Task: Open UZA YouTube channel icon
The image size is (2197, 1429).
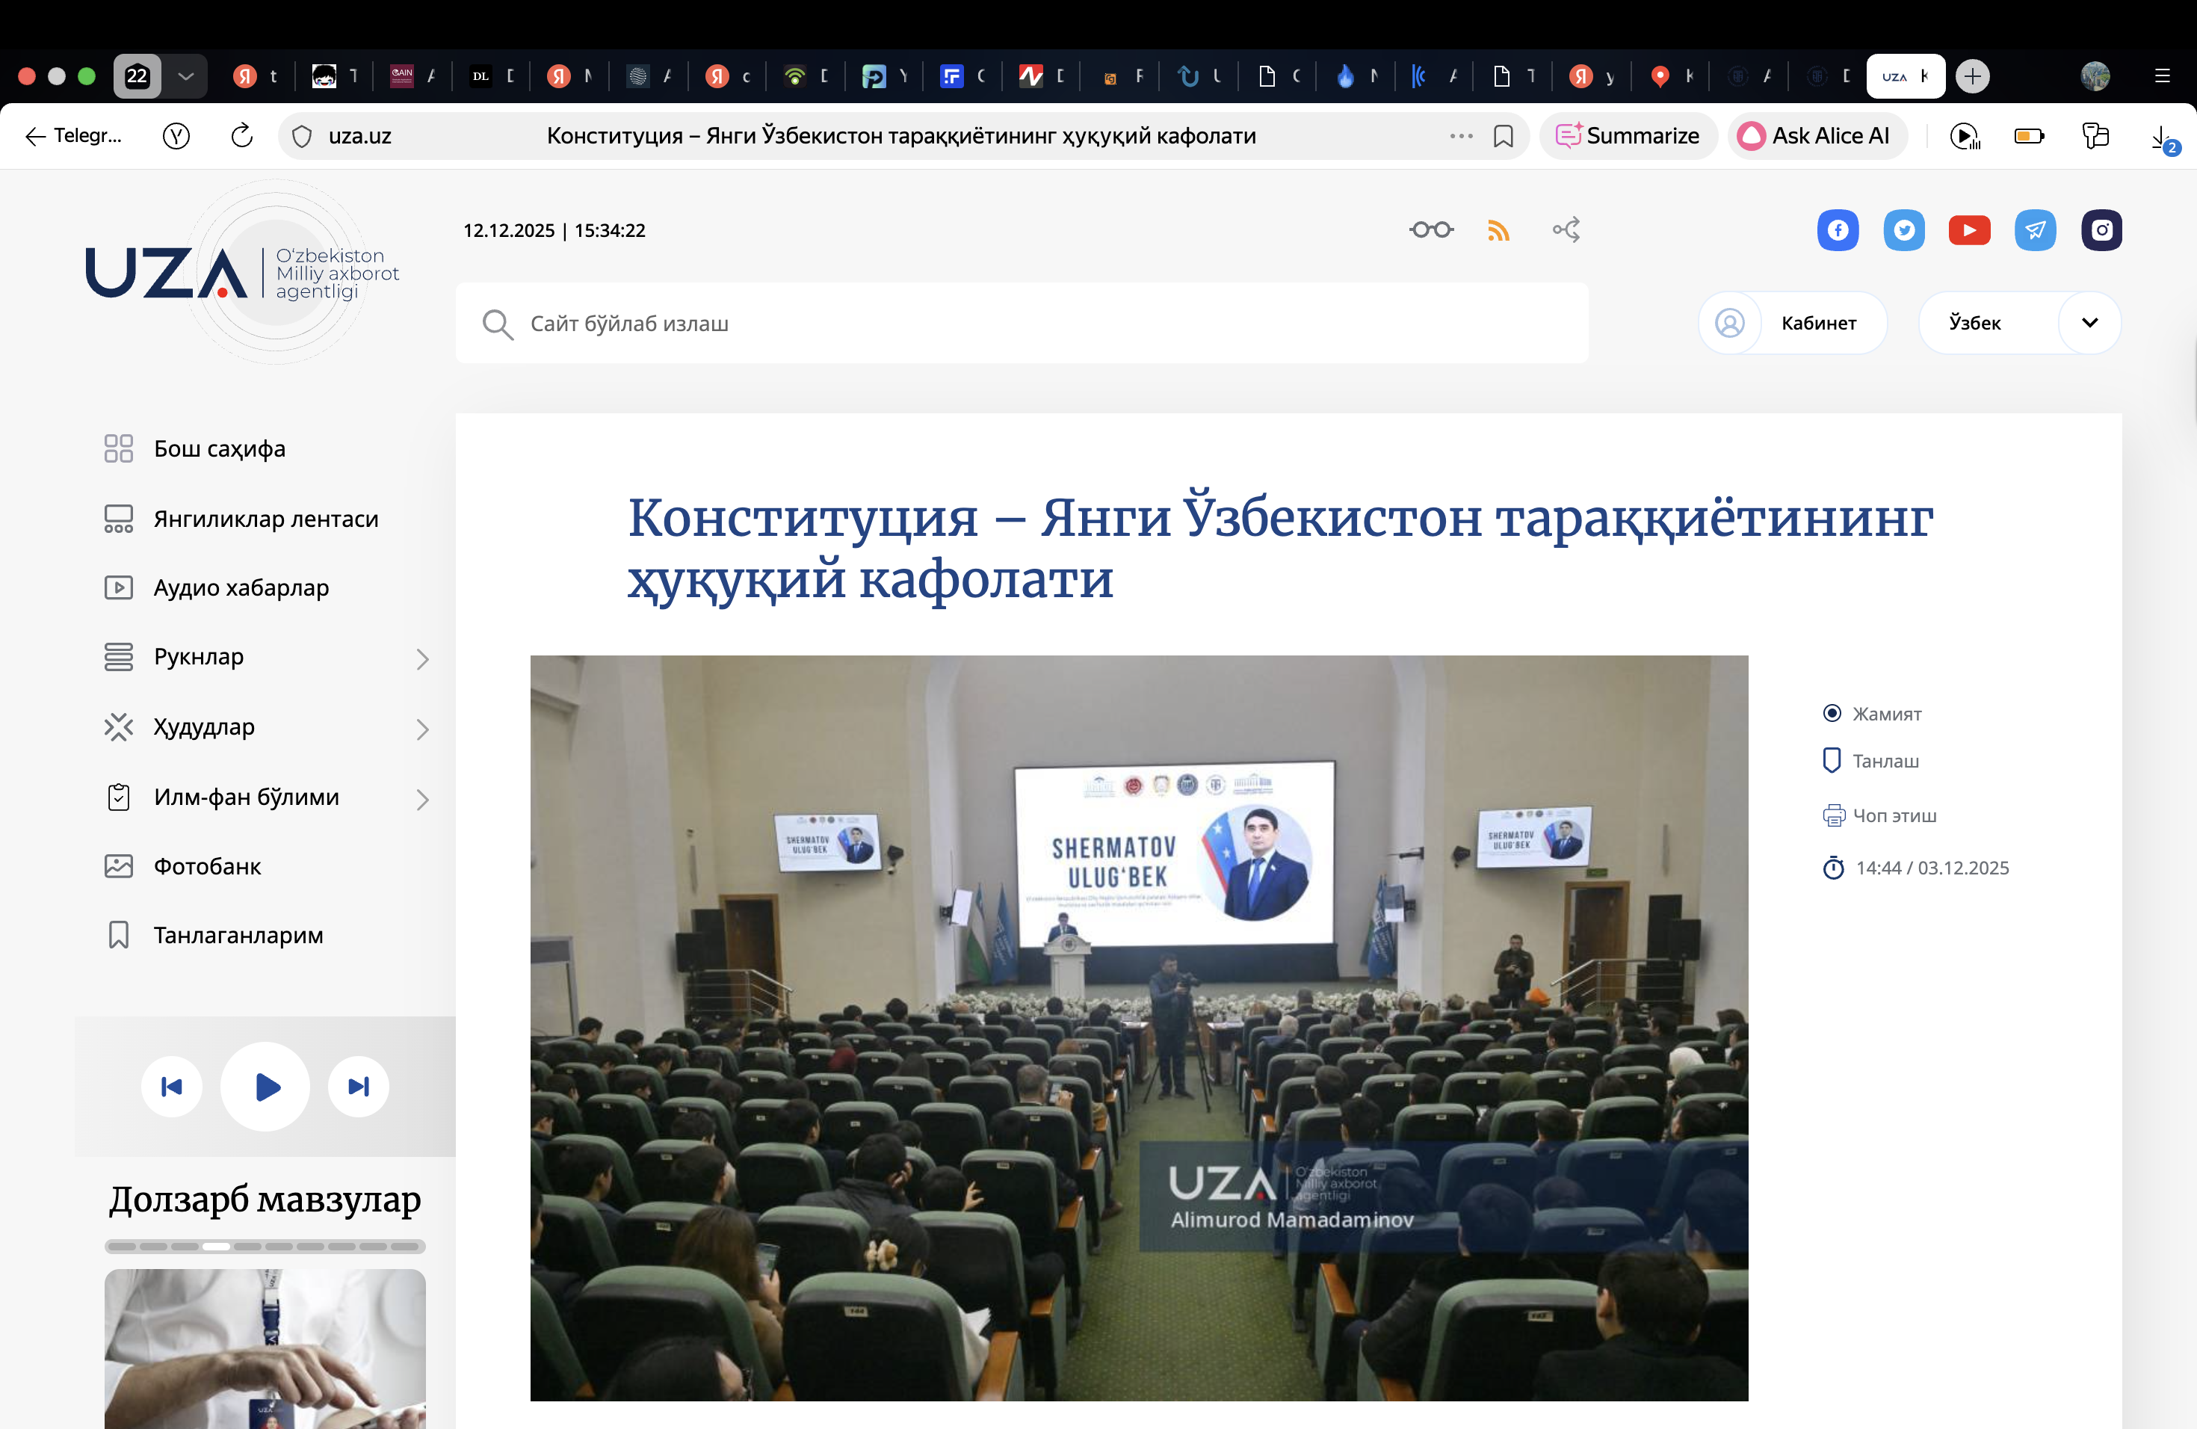Action: pyautogui.click(x=1969, y=230)
